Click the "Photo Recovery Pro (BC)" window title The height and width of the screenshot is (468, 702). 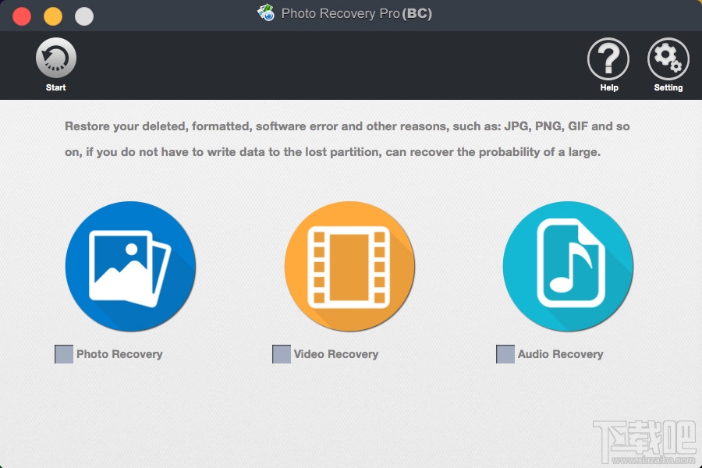click(356, 13)
